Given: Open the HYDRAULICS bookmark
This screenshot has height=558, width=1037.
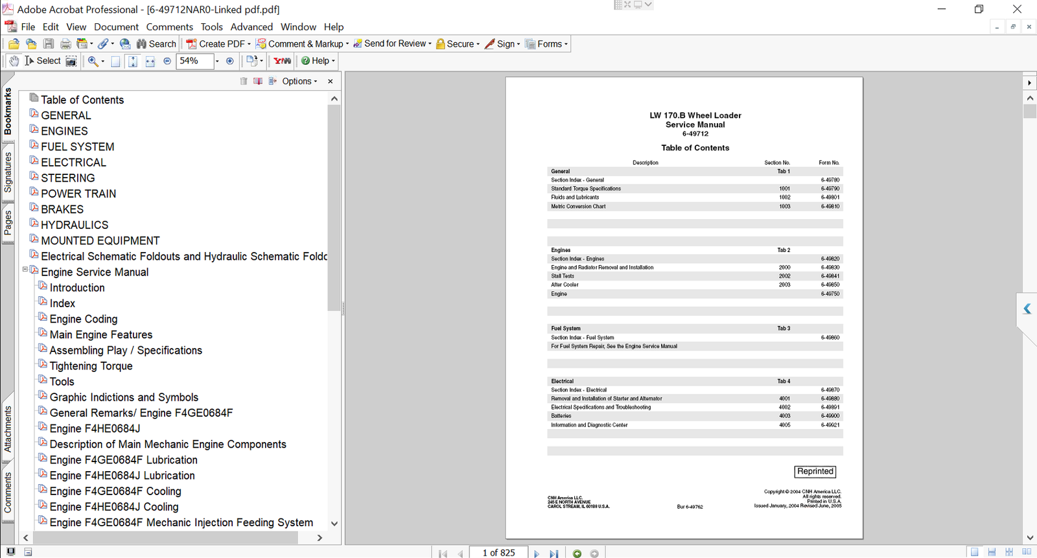Looking at the screenshot, I should coord(75,225).
